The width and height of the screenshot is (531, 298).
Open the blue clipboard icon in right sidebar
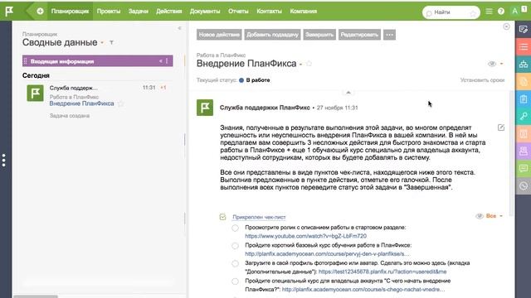[x=524, y=99]
